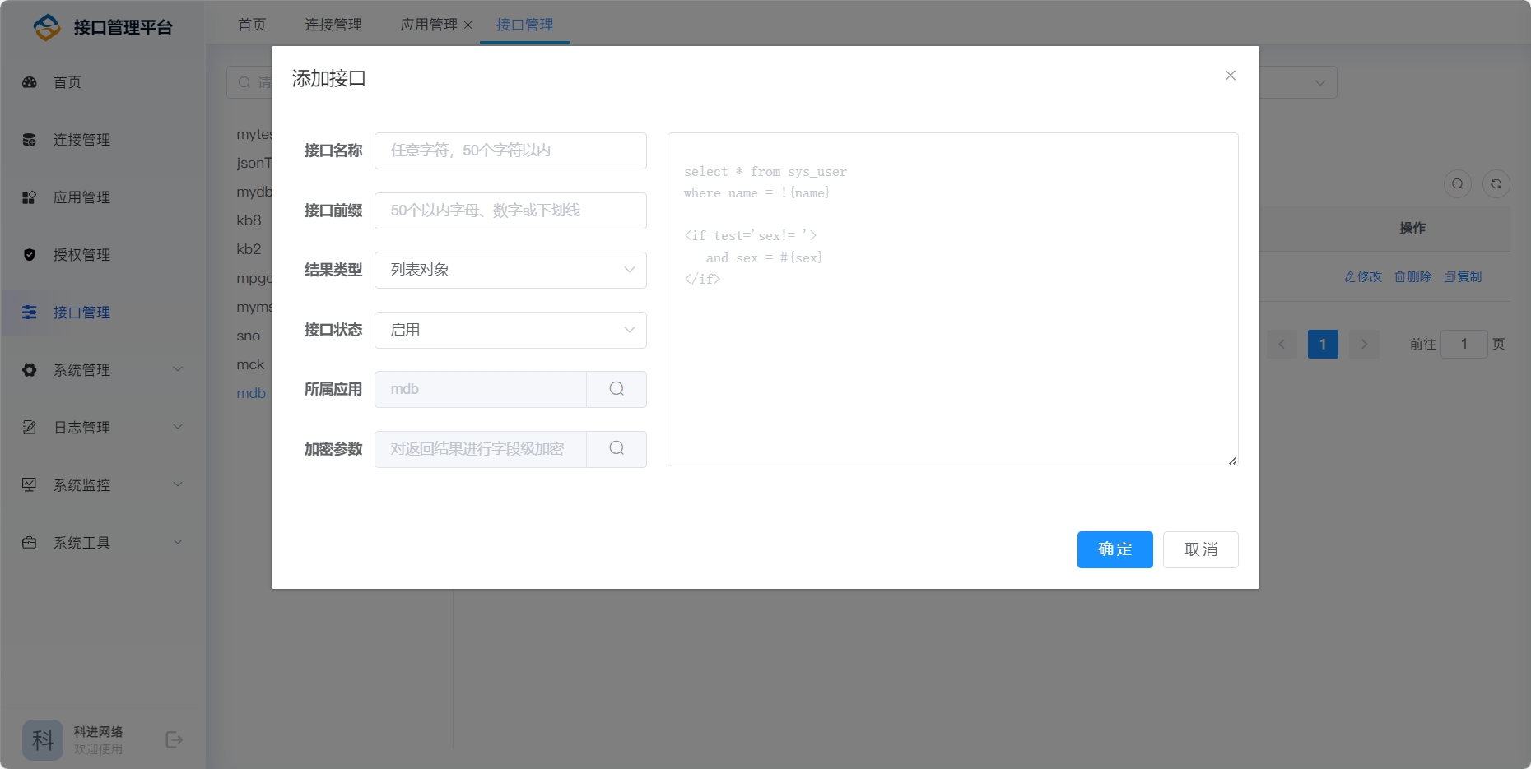The image size is (1531, 769).
Task: Open the 结果类型 dropdown showing 列表对象
Action: click(x=510, y=270)
